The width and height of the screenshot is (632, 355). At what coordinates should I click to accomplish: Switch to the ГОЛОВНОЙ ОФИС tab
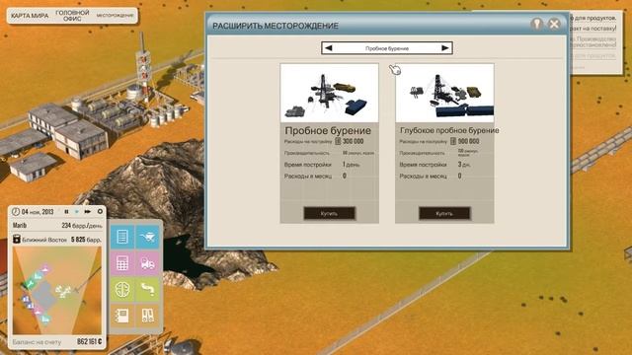tap(72, 16)
